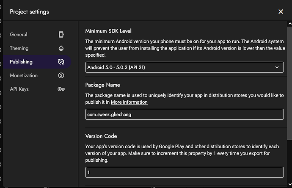Viewport: 292px width, 188px height.
Task: Open the More information link
Action: [129, 102]
